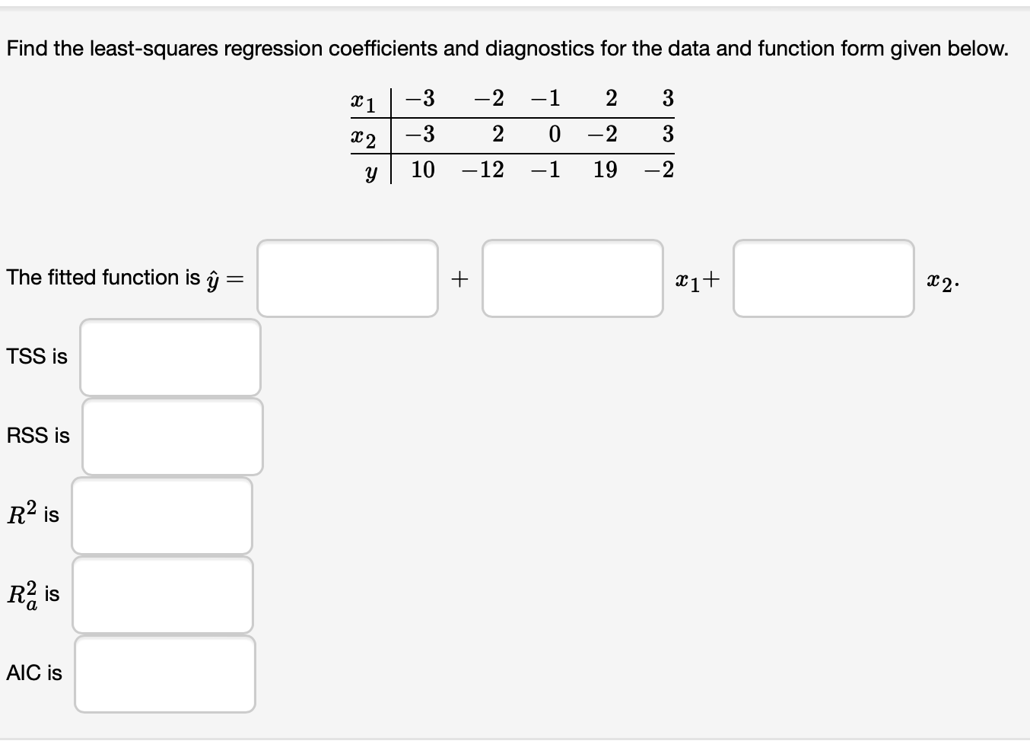Click the intercept input box for fitted function

[x=347, y=278]
